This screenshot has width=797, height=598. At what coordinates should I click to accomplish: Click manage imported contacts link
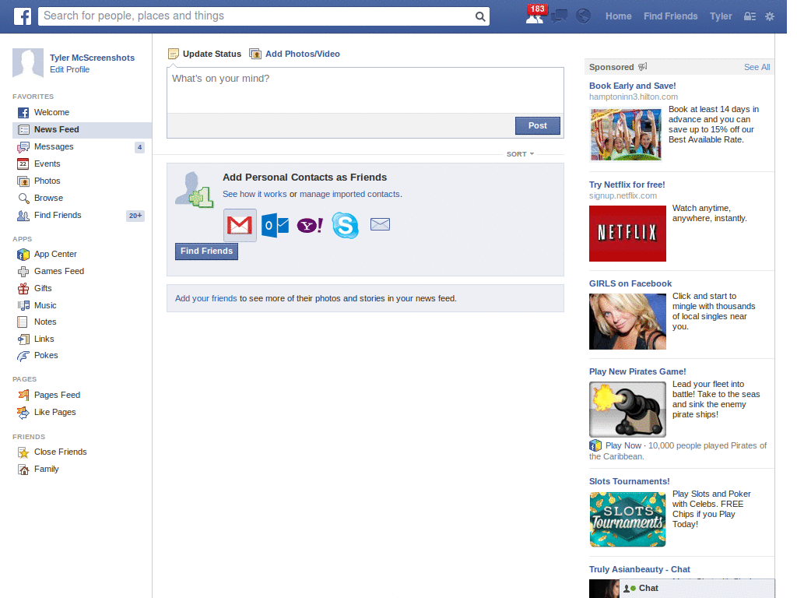click(349, 194)
